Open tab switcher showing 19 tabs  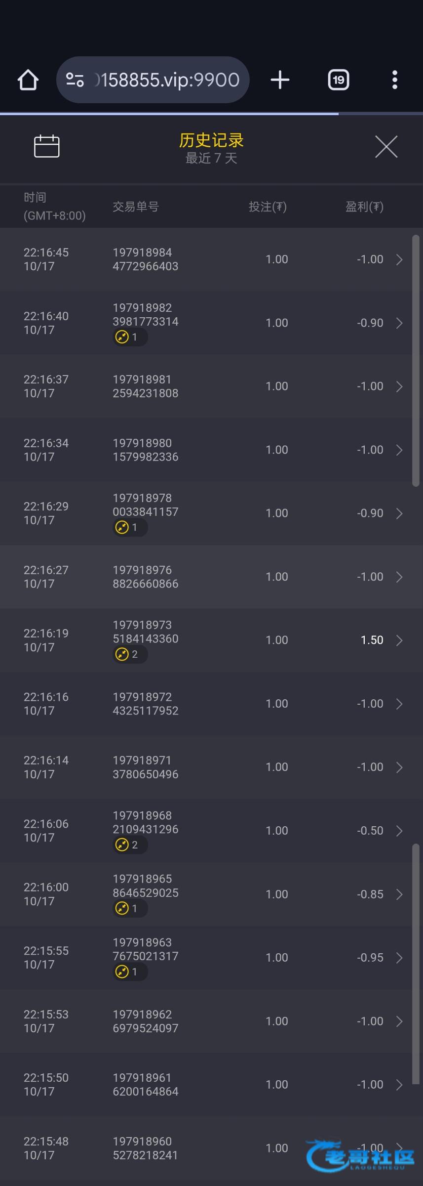(339, 80)
